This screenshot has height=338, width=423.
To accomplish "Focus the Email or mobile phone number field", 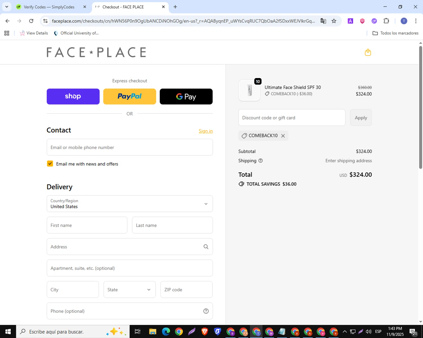I will pyautogui.click(x=130, y=147).
